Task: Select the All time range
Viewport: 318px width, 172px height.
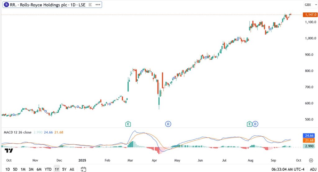Action: point(72,169)
